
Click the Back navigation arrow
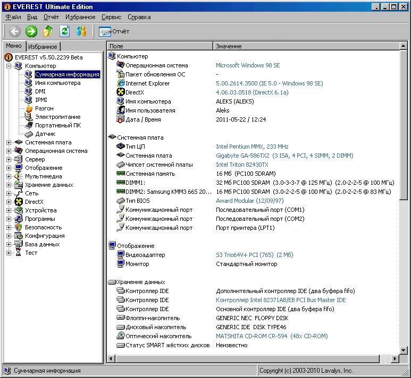point(15,31)
